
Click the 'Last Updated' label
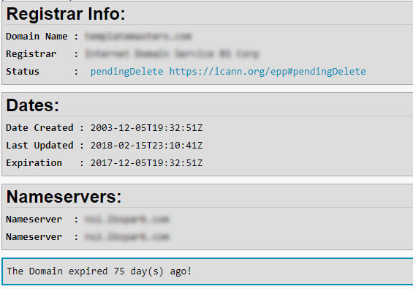click(x=39, y=146)
